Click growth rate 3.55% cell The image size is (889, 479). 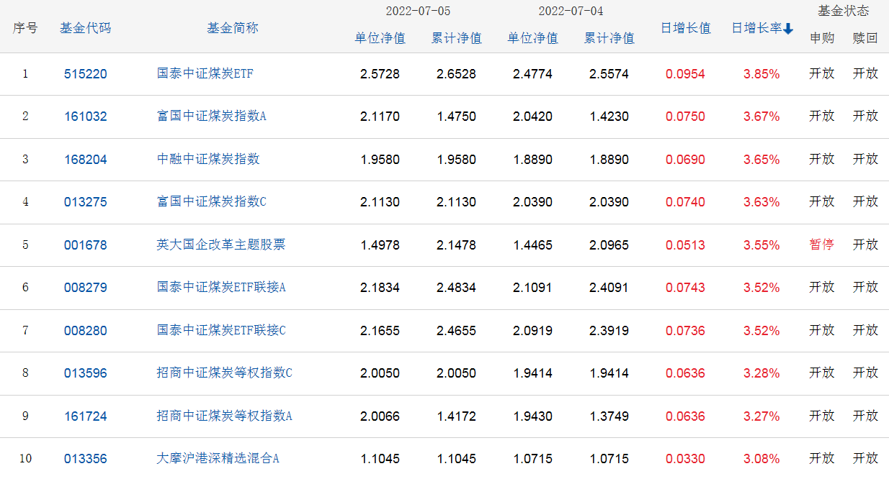point(761,245)
